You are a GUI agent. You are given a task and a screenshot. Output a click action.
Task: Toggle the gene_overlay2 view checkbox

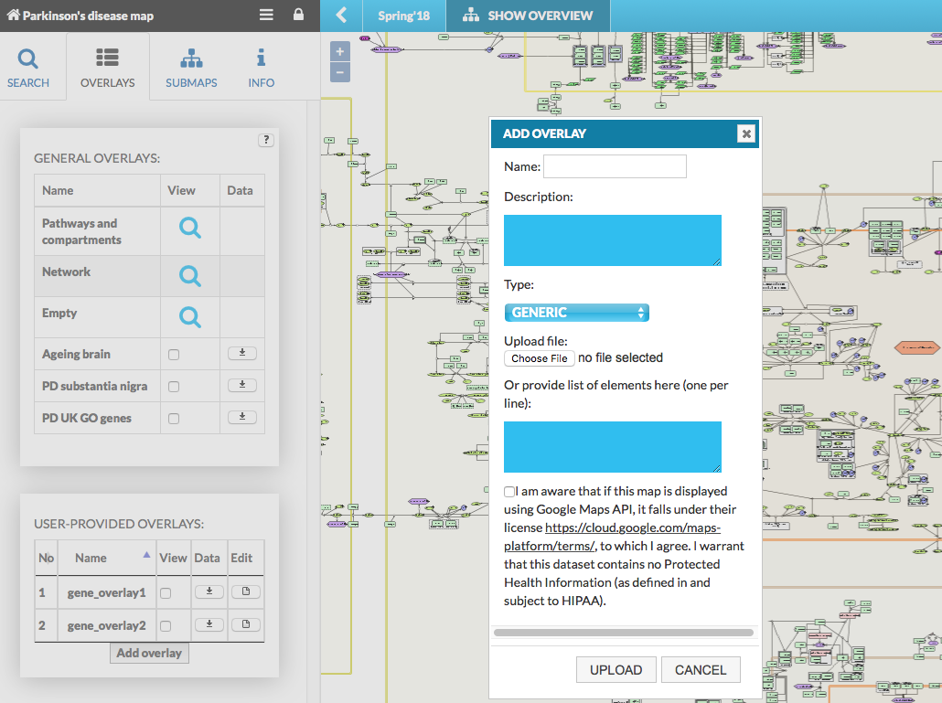pos(166,625)
